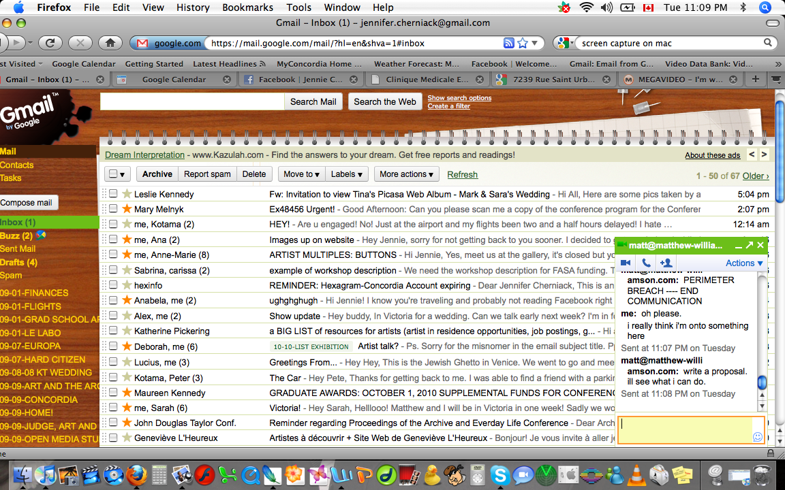
Task: Add people to the chat with matt
Action: [666, 263]
